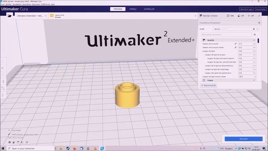Click the star icon in the Profil box

(254, 29)
